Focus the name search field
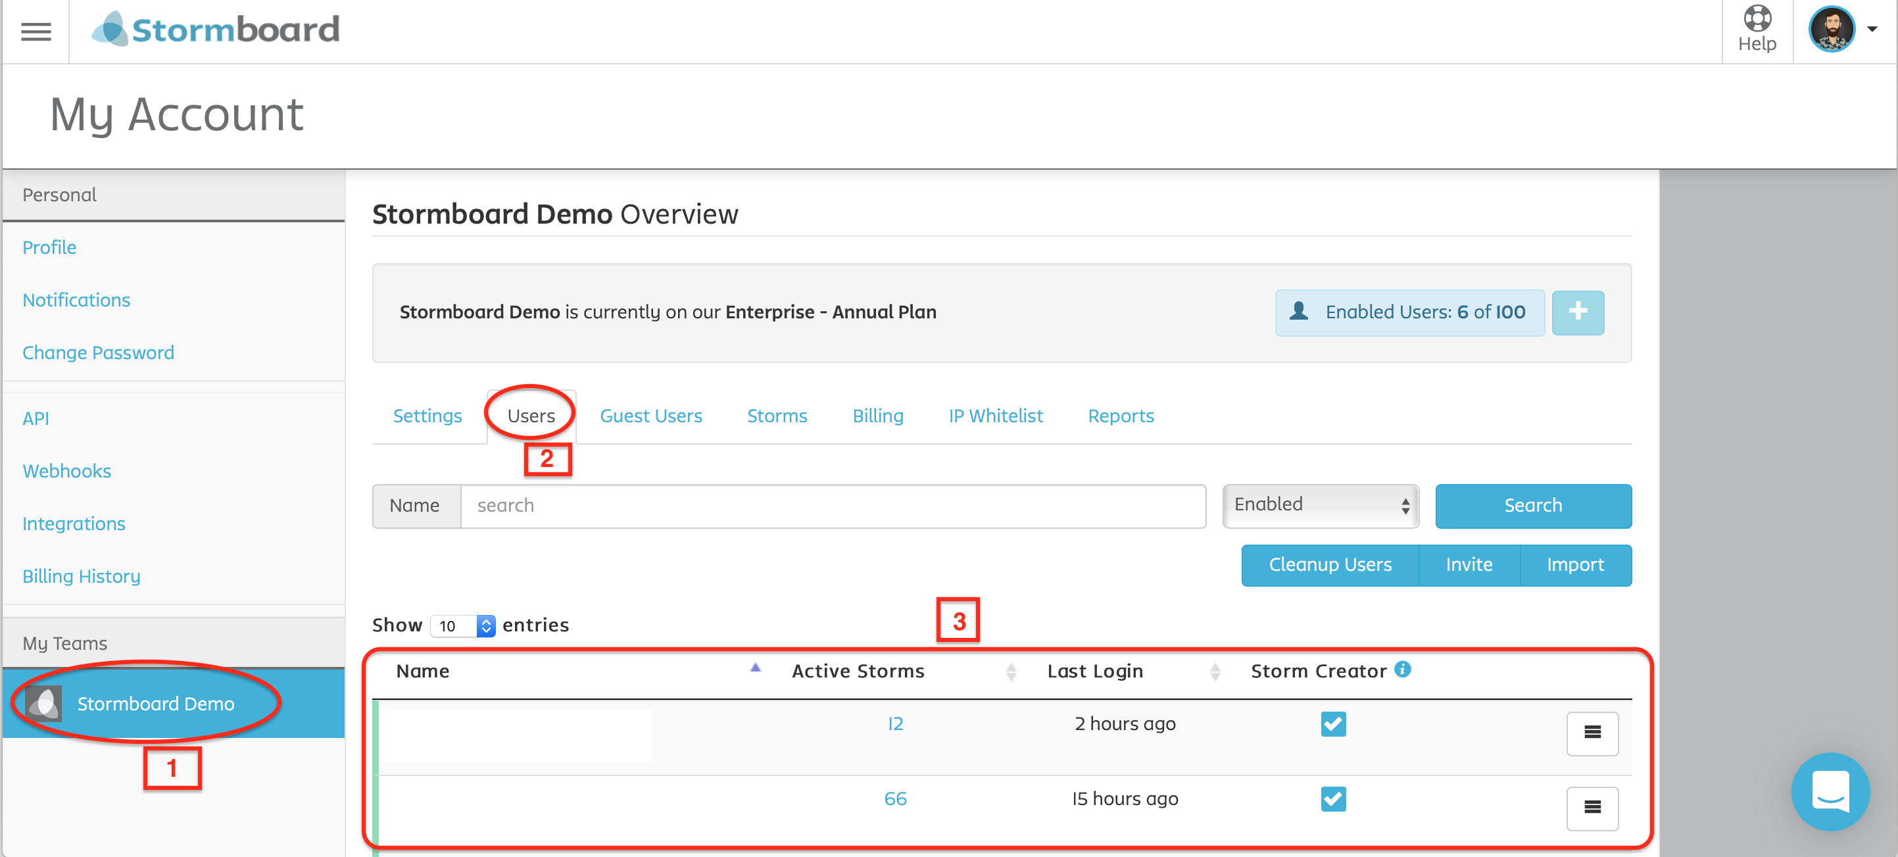1898x857 pixels. click(x=833, y=506)
